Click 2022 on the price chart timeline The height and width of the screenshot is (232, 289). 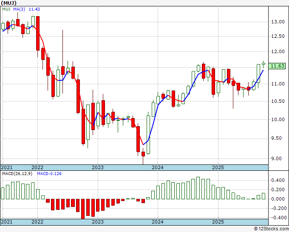pos(37,167)
